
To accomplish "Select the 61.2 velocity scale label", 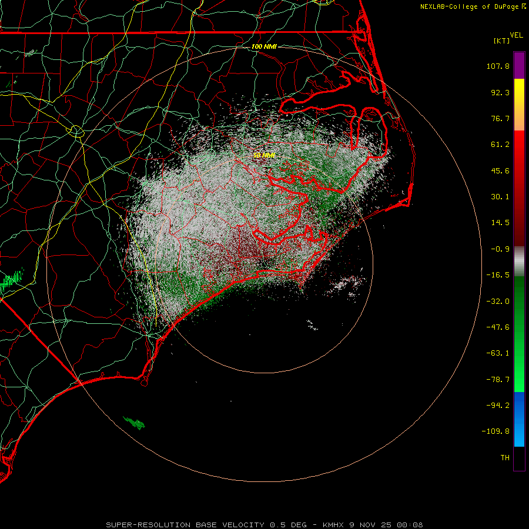I will pyautogui.click(x=500, y=145).
